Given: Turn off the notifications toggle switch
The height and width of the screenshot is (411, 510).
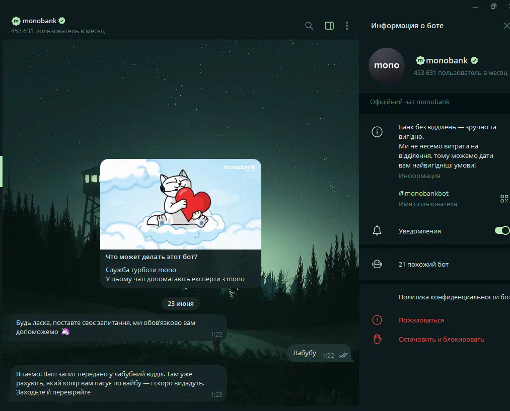Looking at the screenshot, I should 502,230.
